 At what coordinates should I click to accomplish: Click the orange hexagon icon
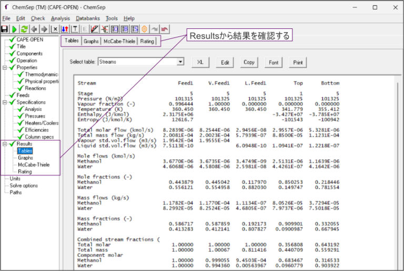pos(145,29)
